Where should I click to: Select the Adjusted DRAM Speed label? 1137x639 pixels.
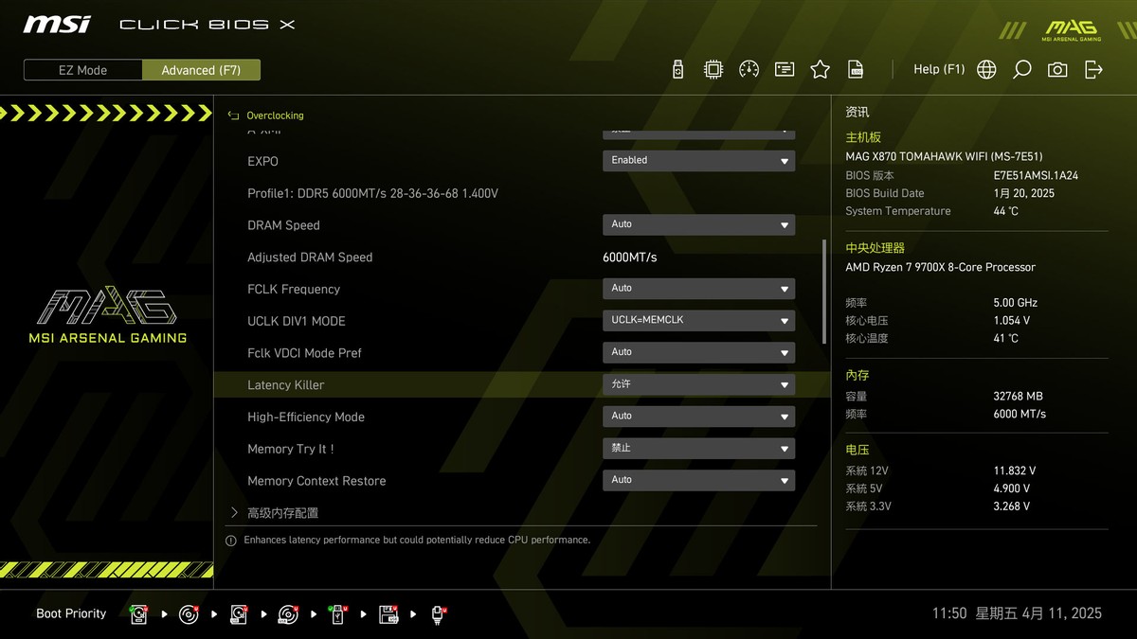pyautogui.click(x=310, y=257)
